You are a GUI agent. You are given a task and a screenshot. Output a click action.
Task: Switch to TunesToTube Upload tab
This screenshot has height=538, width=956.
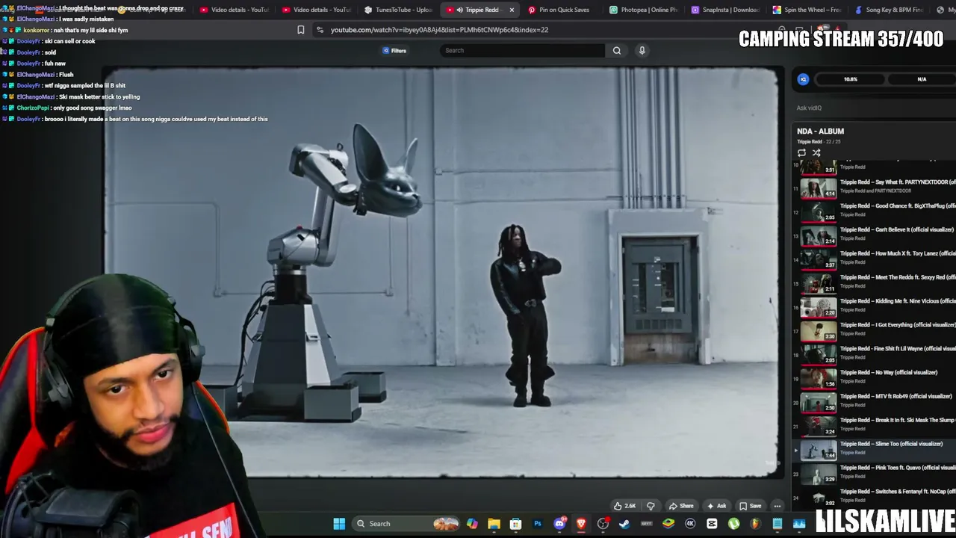398,10
